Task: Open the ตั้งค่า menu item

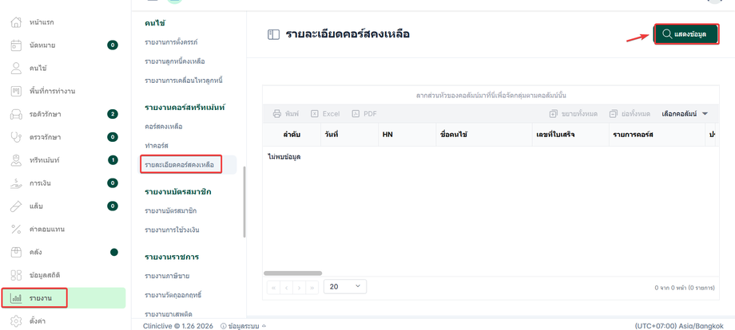Action: [64, 321]
